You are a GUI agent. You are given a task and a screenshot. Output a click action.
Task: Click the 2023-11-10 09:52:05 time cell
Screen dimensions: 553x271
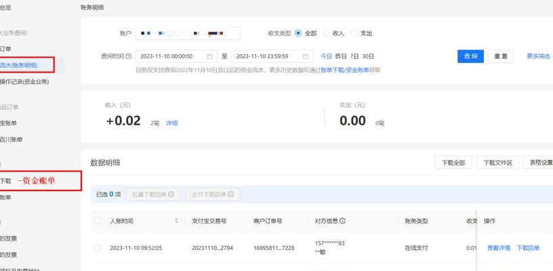136,248
